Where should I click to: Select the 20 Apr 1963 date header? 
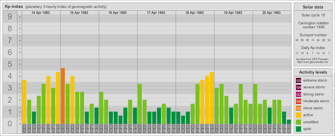click(271, 13)
